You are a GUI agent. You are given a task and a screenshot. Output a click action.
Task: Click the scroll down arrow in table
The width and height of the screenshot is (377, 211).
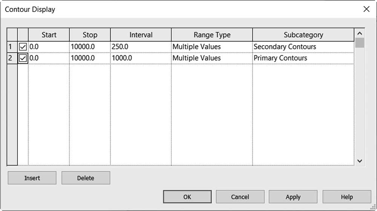click(x=359, y=161)
